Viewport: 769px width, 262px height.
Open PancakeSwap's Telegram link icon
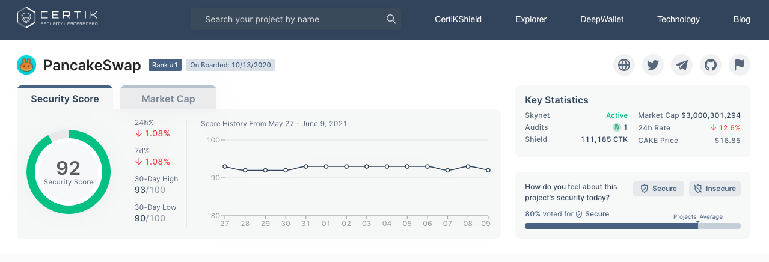(x=682, y=65)
